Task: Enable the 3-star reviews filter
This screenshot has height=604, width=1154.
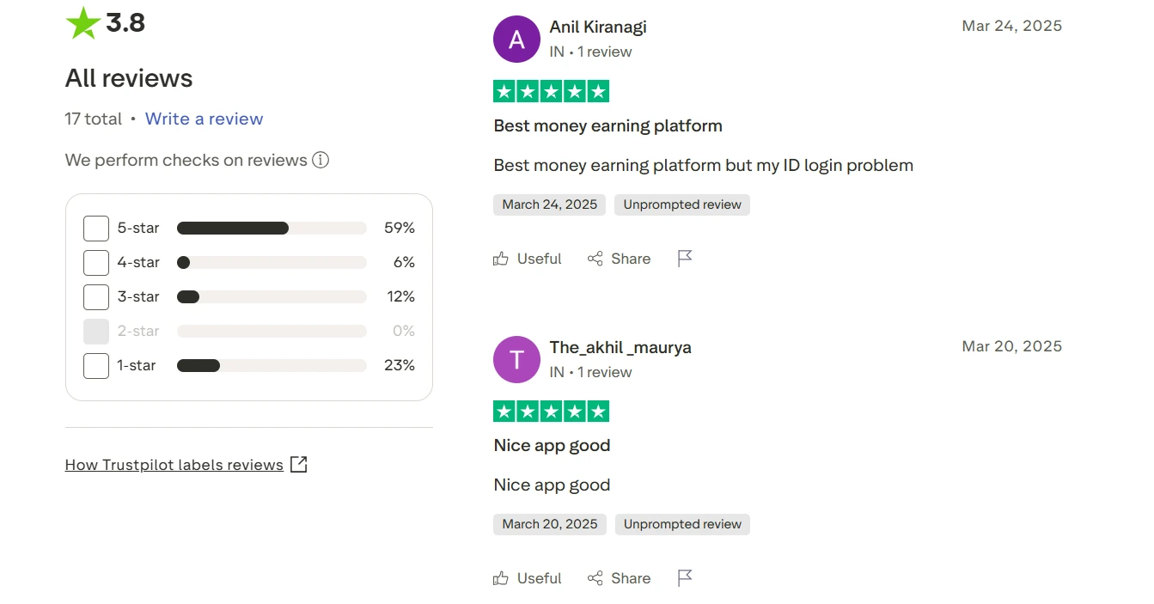Action: coord(96,297)
